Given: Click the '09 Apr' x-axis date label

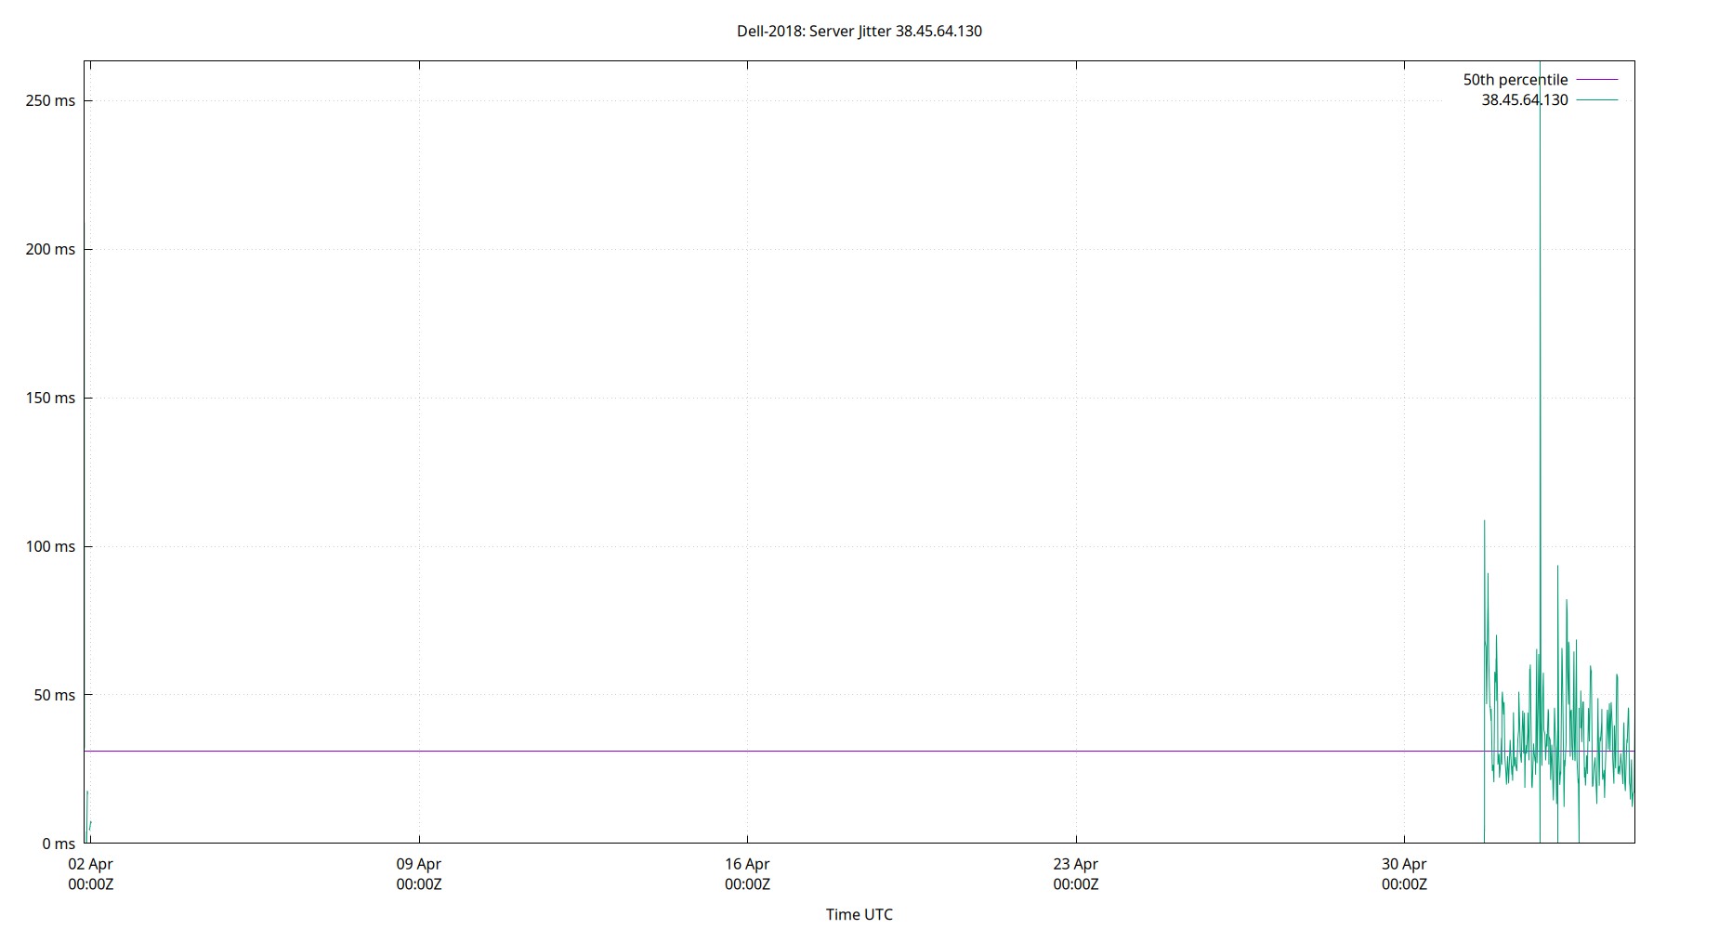Looking at the screenshot, I should 419,864.
